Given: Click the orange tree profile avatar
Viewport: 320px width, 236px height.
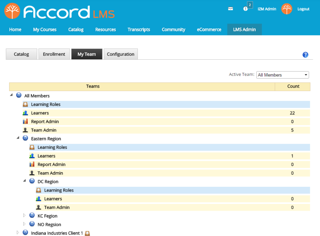Looking at the screenshot, I should (x=287, y=9).
